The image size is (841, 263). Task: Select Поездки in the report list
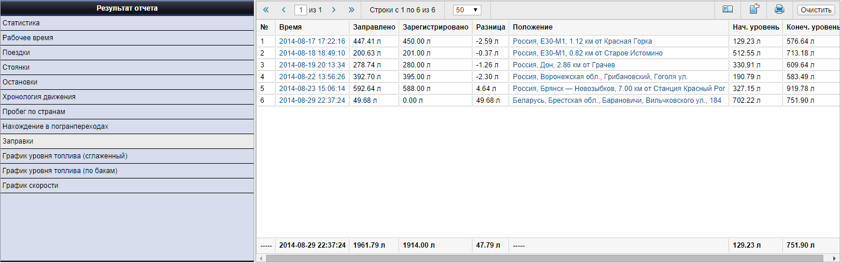tap(127, 53)
